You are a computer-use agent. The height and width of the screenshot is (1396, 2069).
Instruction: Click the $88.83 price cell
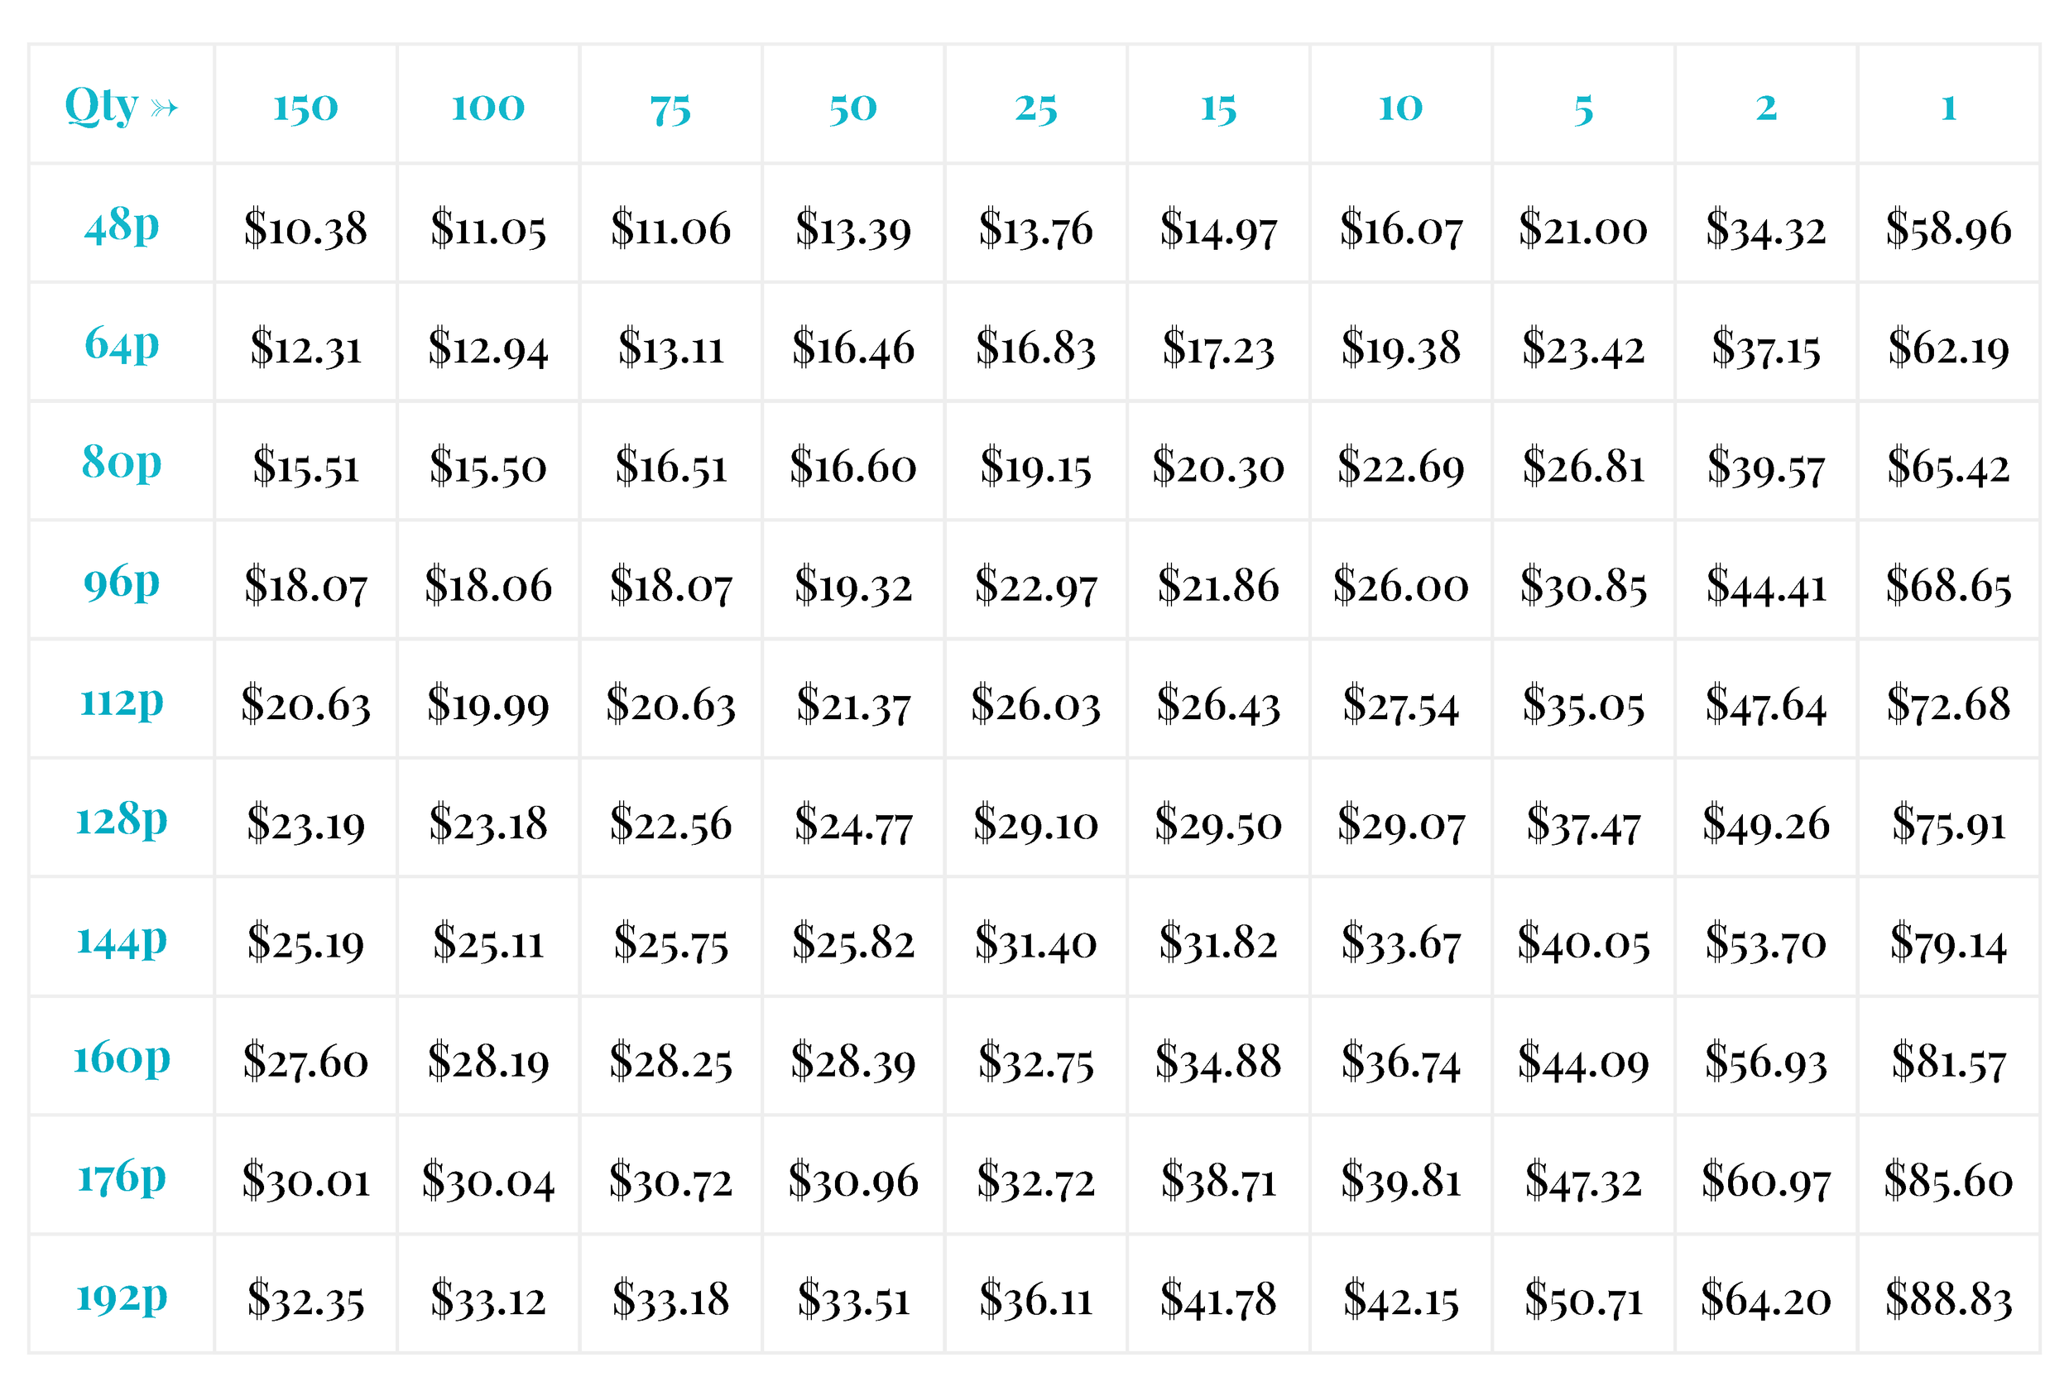point(1949,1300)
